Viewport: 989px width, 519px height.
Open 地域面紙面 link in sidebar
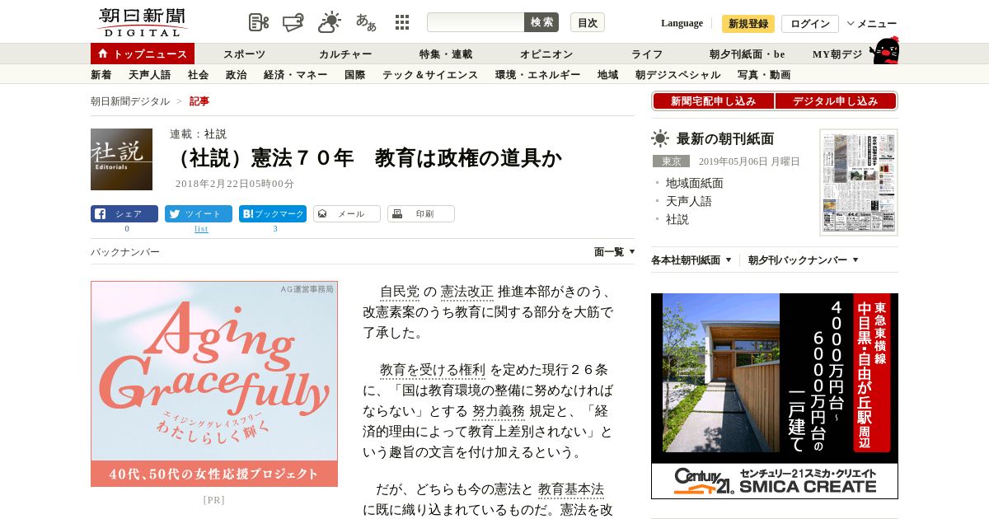pos(694,183)
